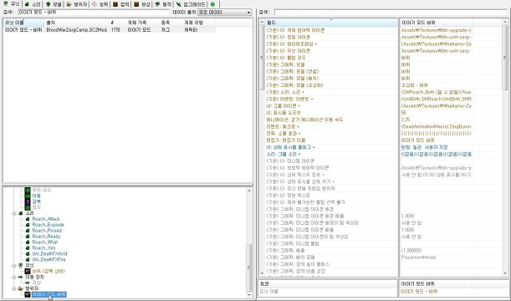Click the PlacementModel value cell
511x301 pixels.
pyautogui.click(x=436, y=258)
